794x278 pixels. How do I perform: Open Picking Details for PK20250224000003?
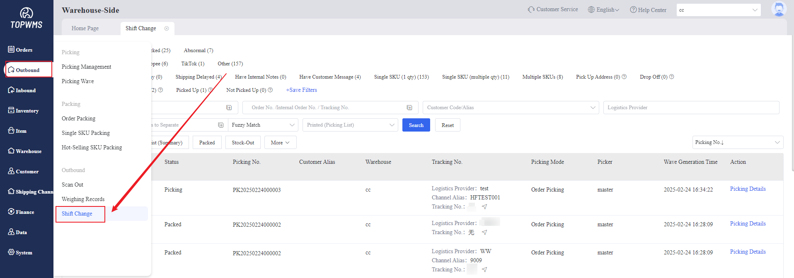748,189
